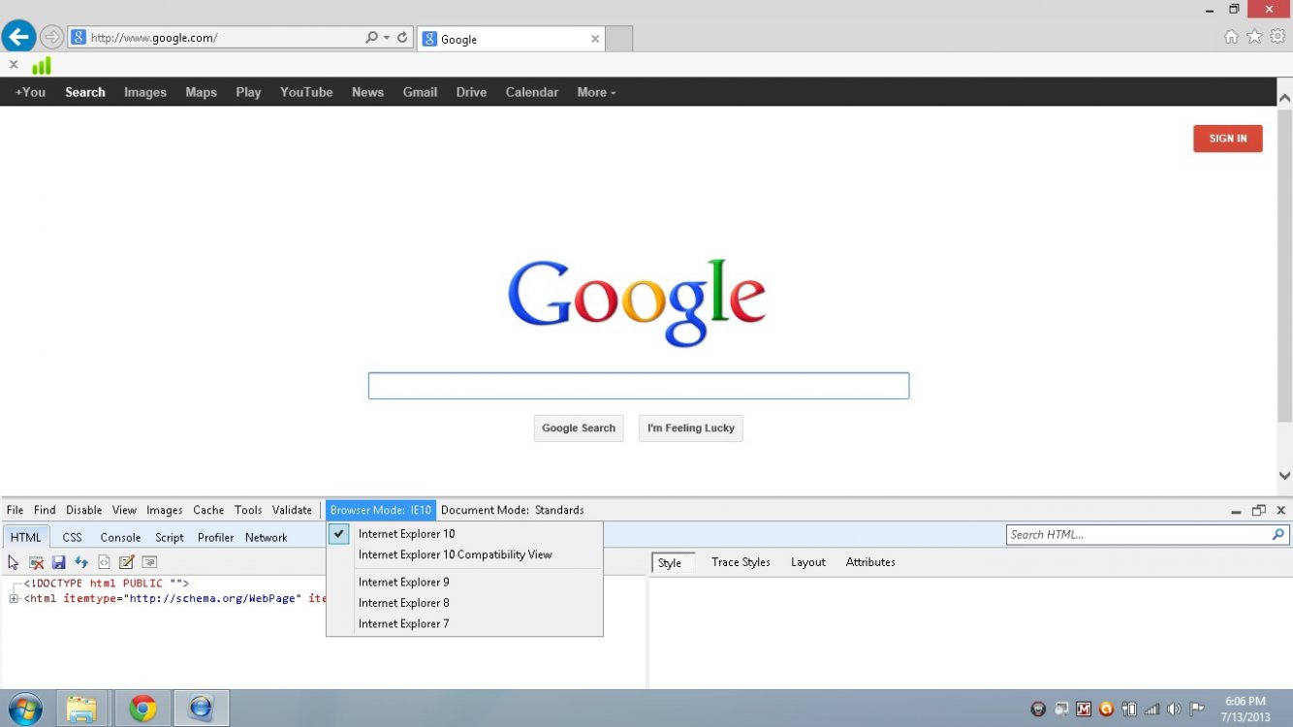The width and height of the screenshot is (1293, 727).
Task: Click the Clear browser cache icon
Action: [x=36, y=562]
